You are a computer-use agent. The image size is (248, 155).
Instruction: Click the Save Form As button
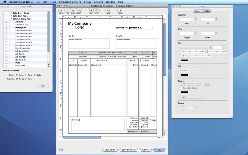click(129, 150)
